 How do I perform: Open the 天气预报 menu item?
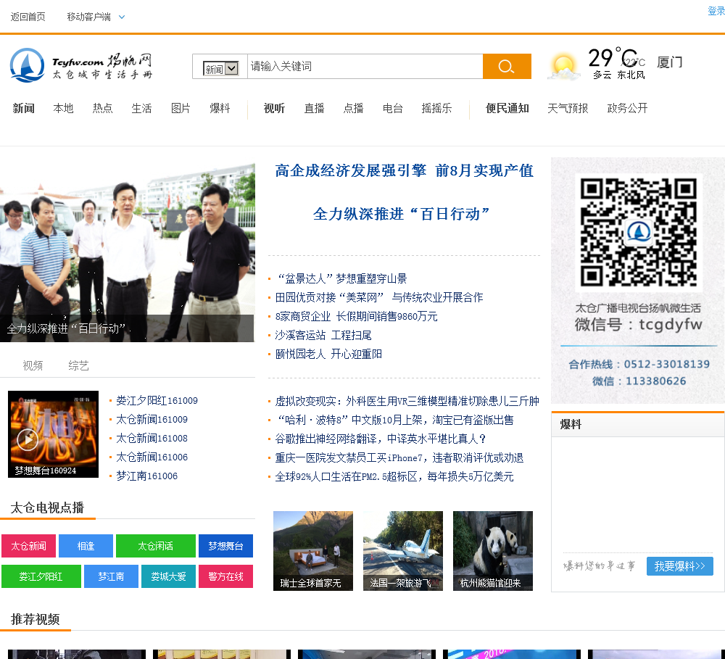coord(568,108)
